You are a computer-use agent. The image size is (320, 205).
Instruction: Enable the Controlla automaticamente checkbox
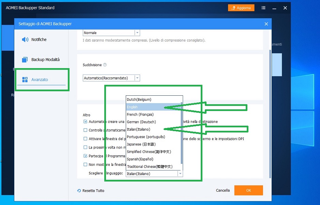click(x=85, y=130)
